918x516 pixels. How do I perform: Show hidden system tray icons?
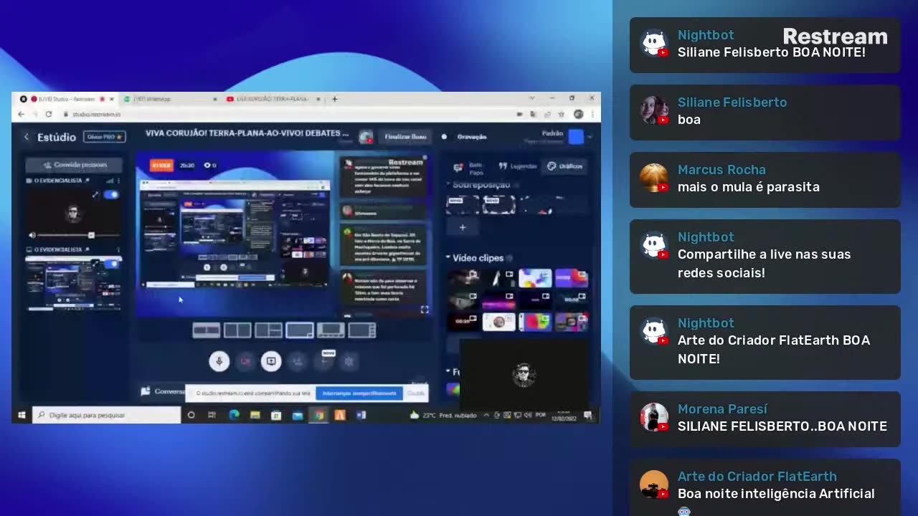click(486, 415)
